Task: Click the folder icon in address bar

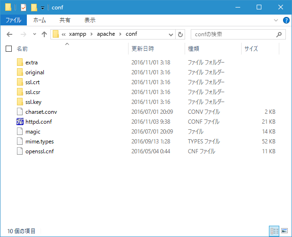Action: pyautogui.click(x=56, y=34)
